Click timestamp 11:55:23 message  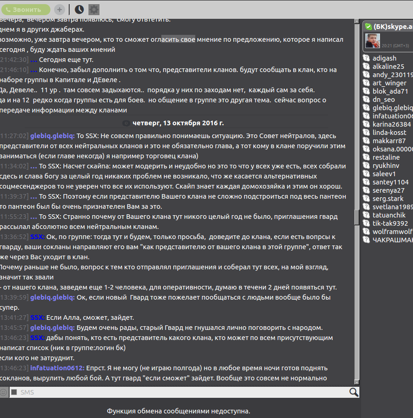tap(14, 217)
